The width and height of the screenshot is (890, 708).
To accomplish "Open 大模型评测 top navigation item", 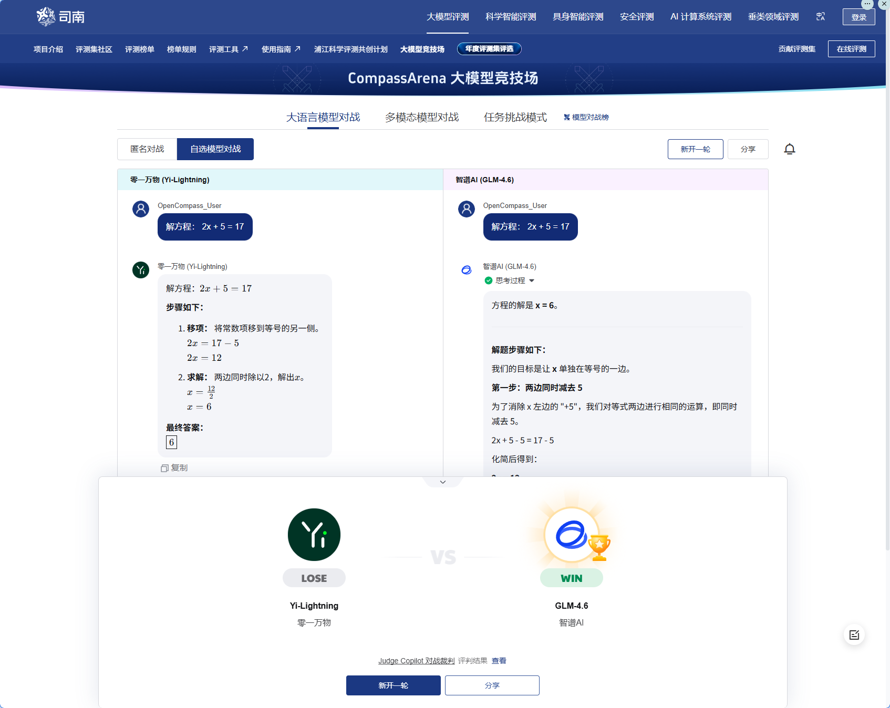I will point(448,17).
